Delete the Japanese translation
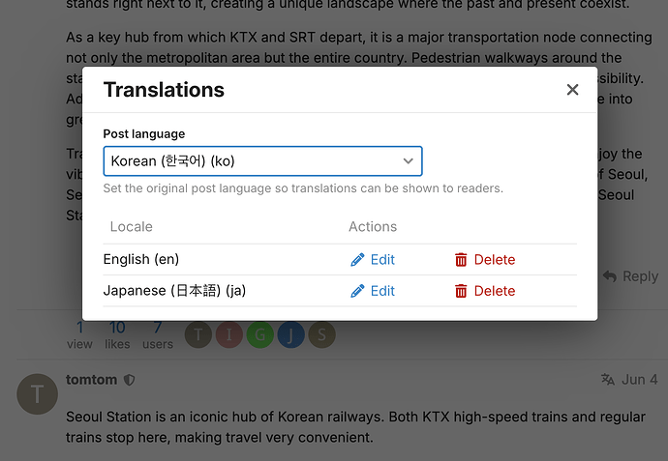 click(485, 291)
